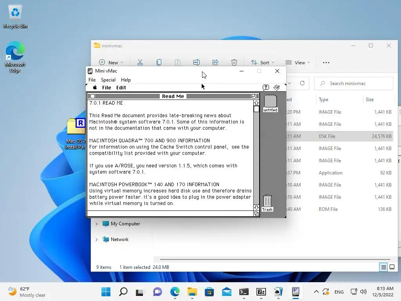The image size is (401, 301).
Task: Click the Search minivmac field
Action: [x=354, y=83]
